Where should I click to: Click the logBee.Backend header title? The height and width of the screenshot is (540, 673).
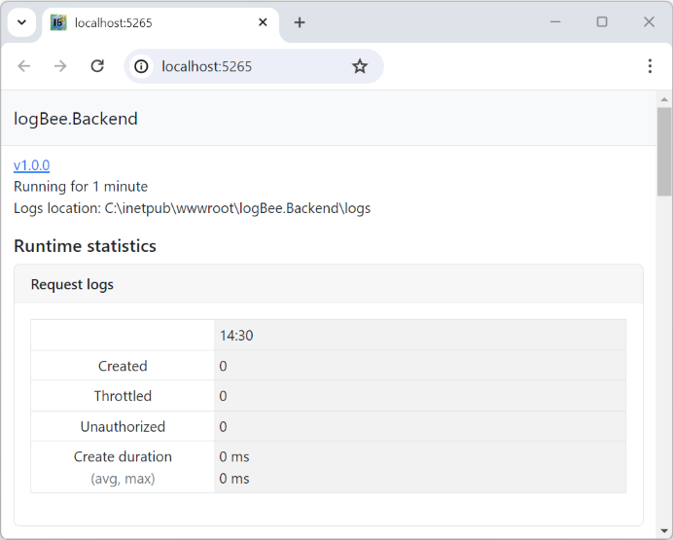point(76,119)
